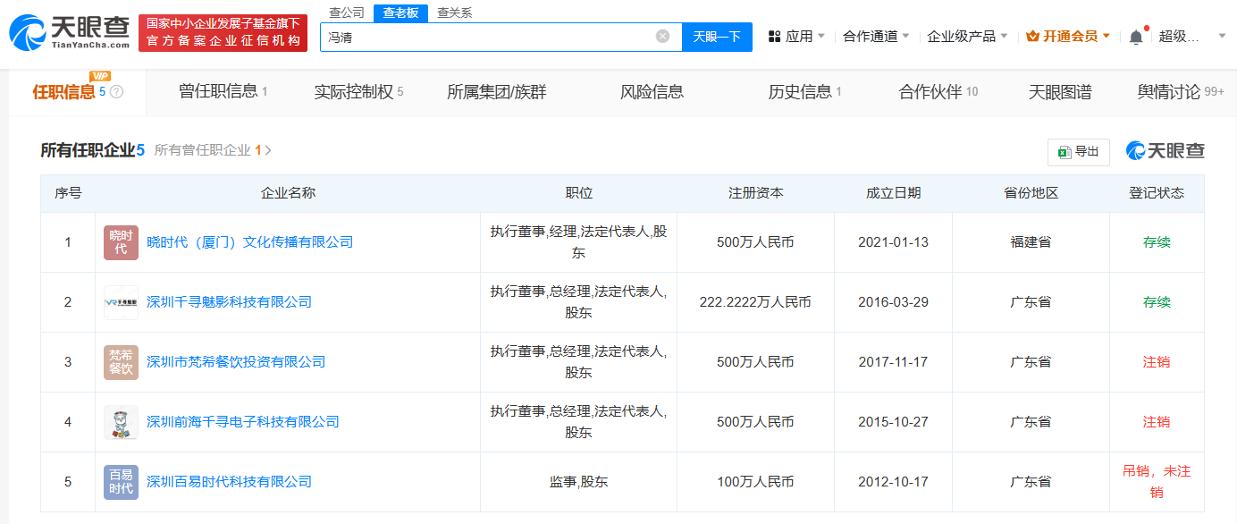Switch to the 查老板 tab

coord(399,13)
